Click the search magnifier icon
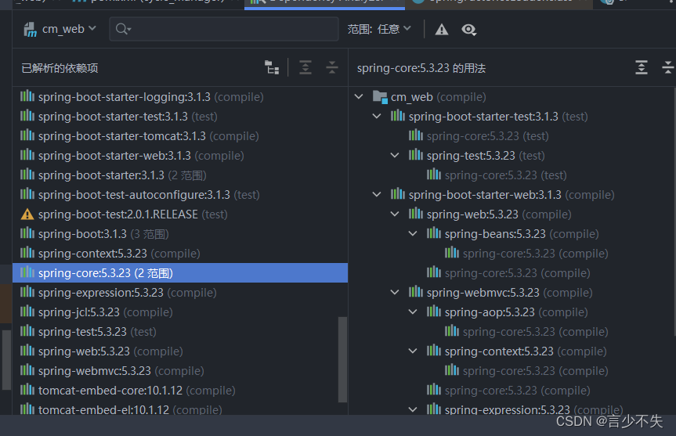Viewport: 676px width, 436px height. 122,29
